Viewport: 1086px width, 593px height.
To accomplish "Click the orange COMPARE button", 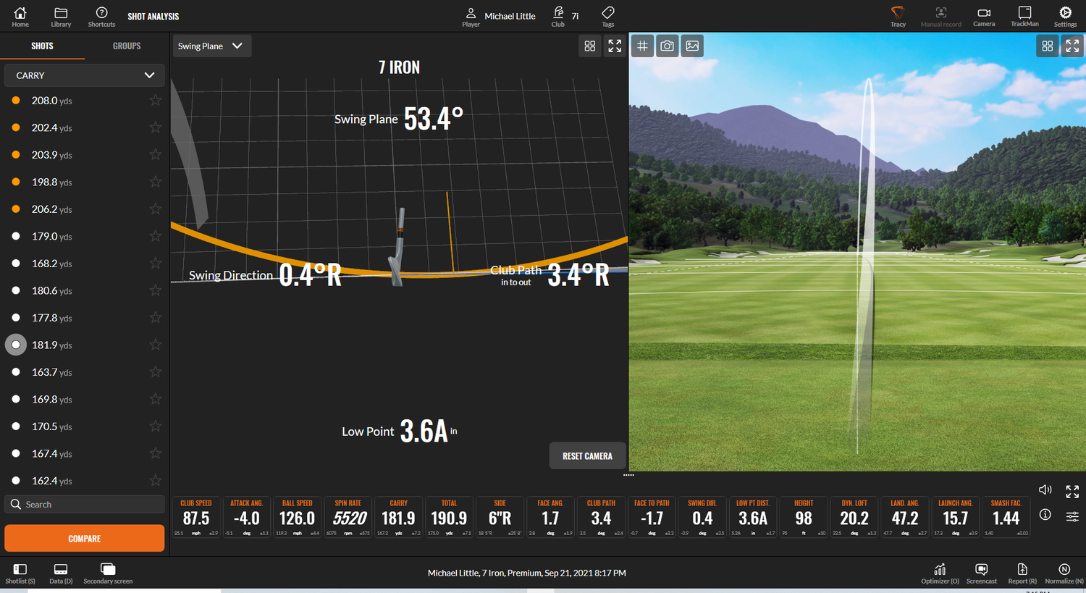I will coord(84,539).
